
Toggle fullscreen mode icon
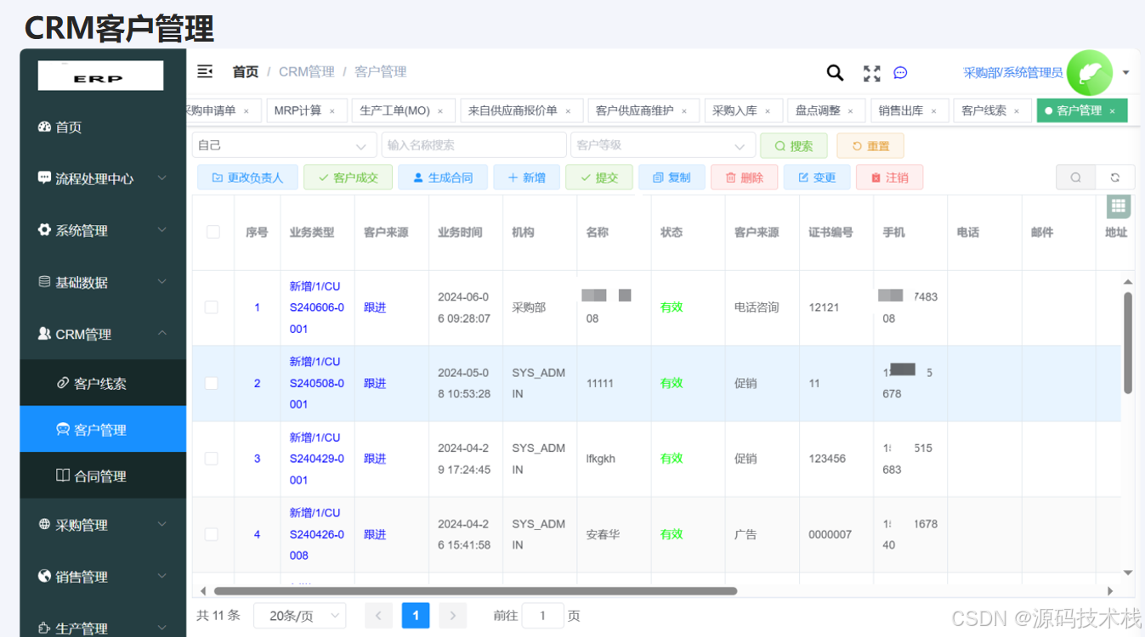coord(871,73)
